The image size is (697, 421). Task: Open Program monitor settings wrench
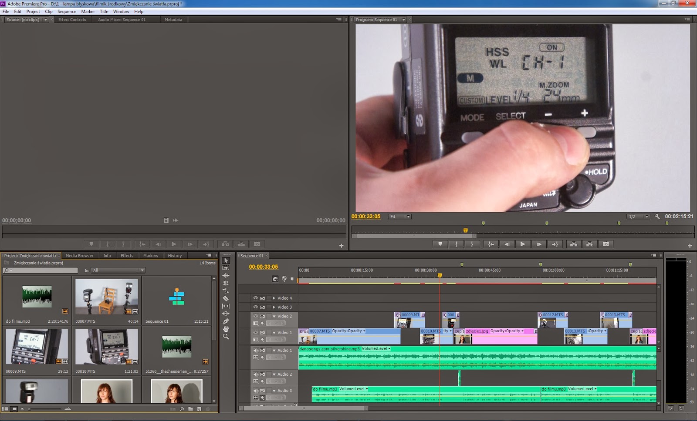657,216
